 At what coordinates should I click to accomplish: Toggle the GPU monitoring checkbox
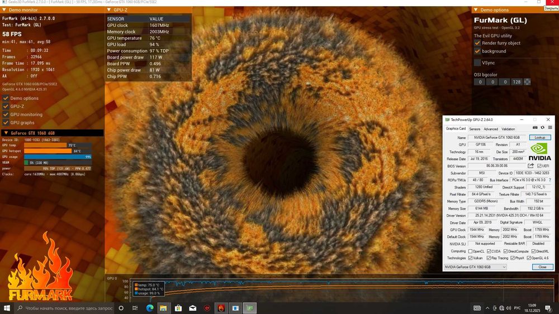6,114
